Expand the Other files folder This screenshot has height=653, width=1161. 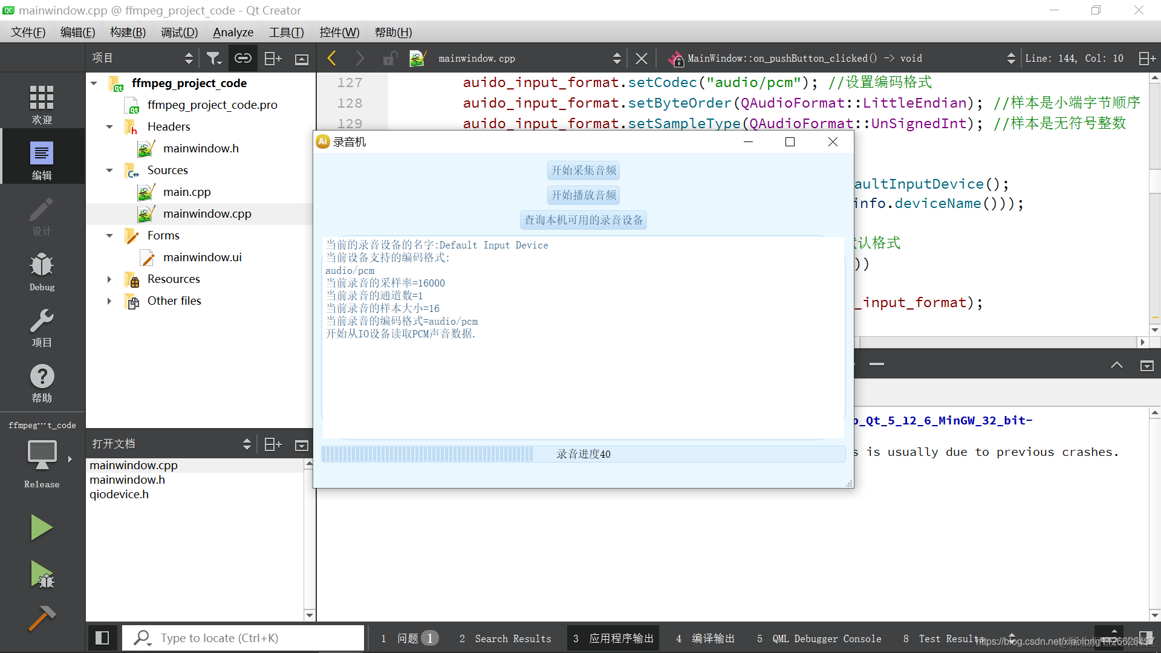109,301
